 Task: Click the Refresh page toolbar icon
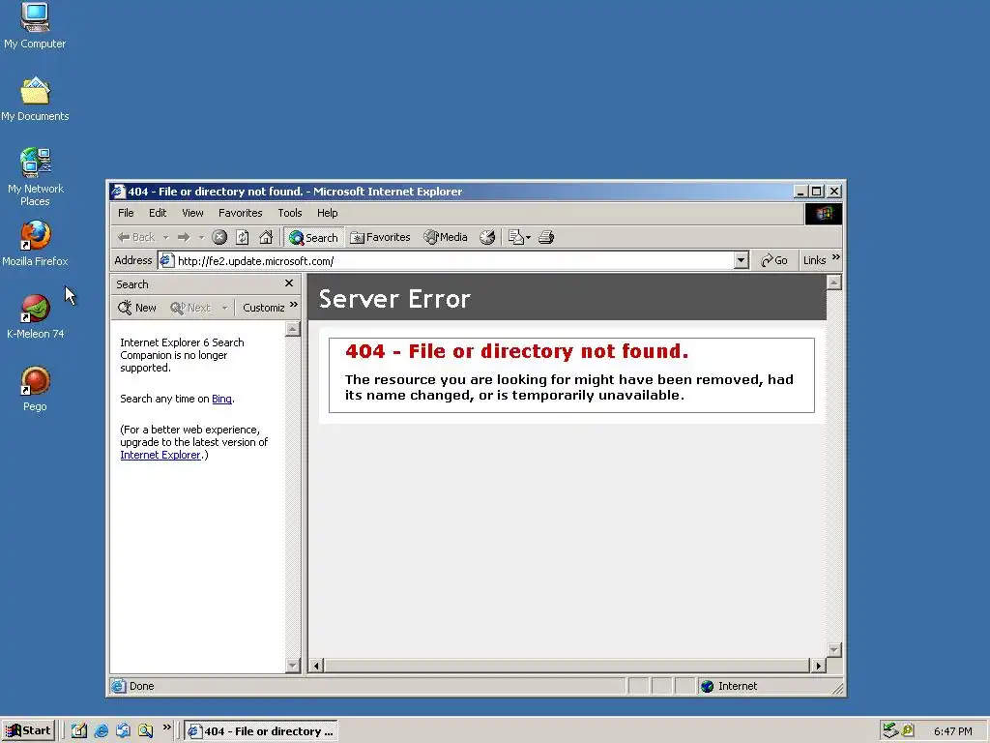pos(243,238)
